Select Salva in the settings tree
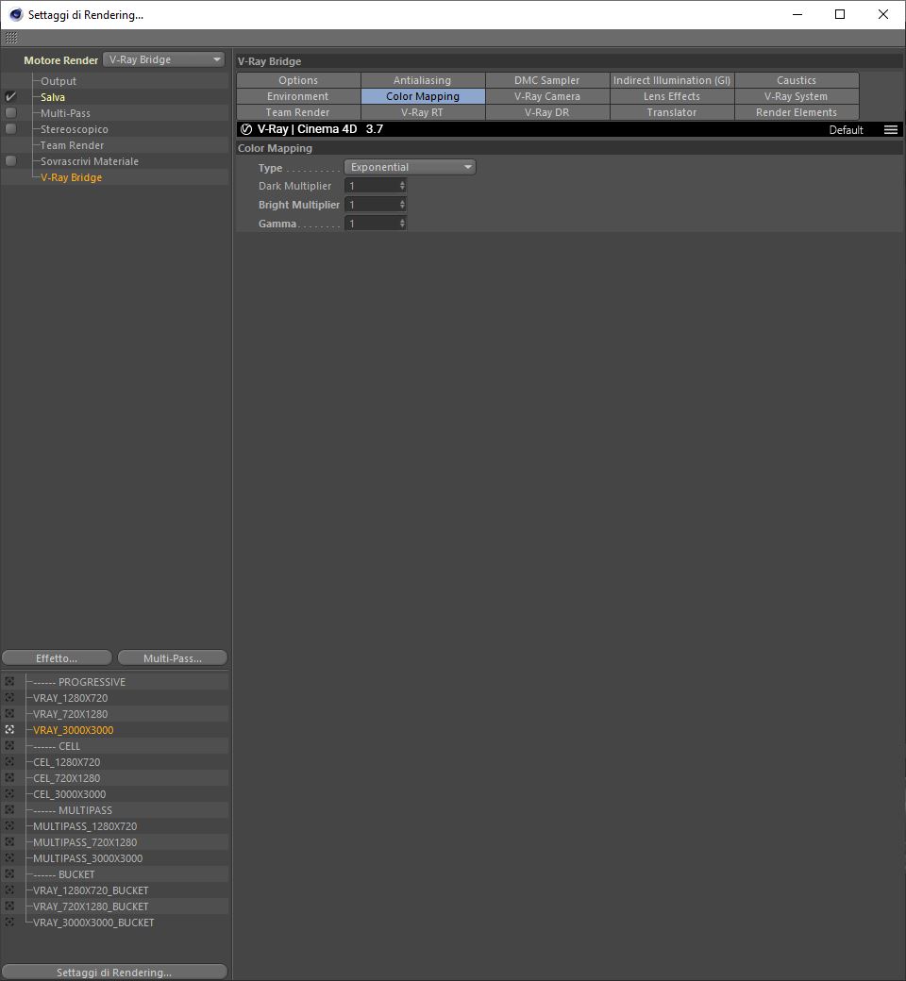Viewport: 906px width, 981px height. pyautogui.click(x=53, y=97)
